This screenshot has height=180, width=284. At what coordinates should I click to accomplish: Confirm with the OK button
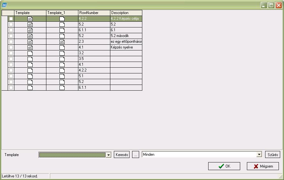tap(224, 166)
